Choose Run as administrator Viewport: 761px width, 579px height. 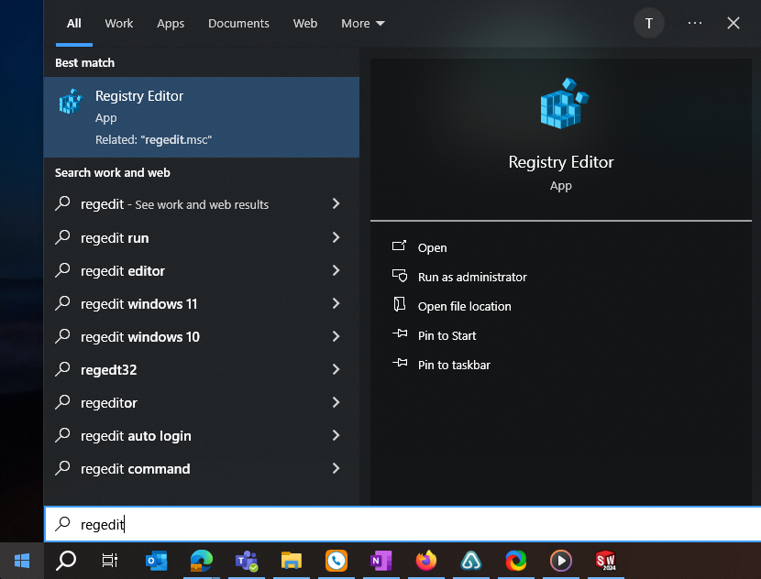click(472, 277)
